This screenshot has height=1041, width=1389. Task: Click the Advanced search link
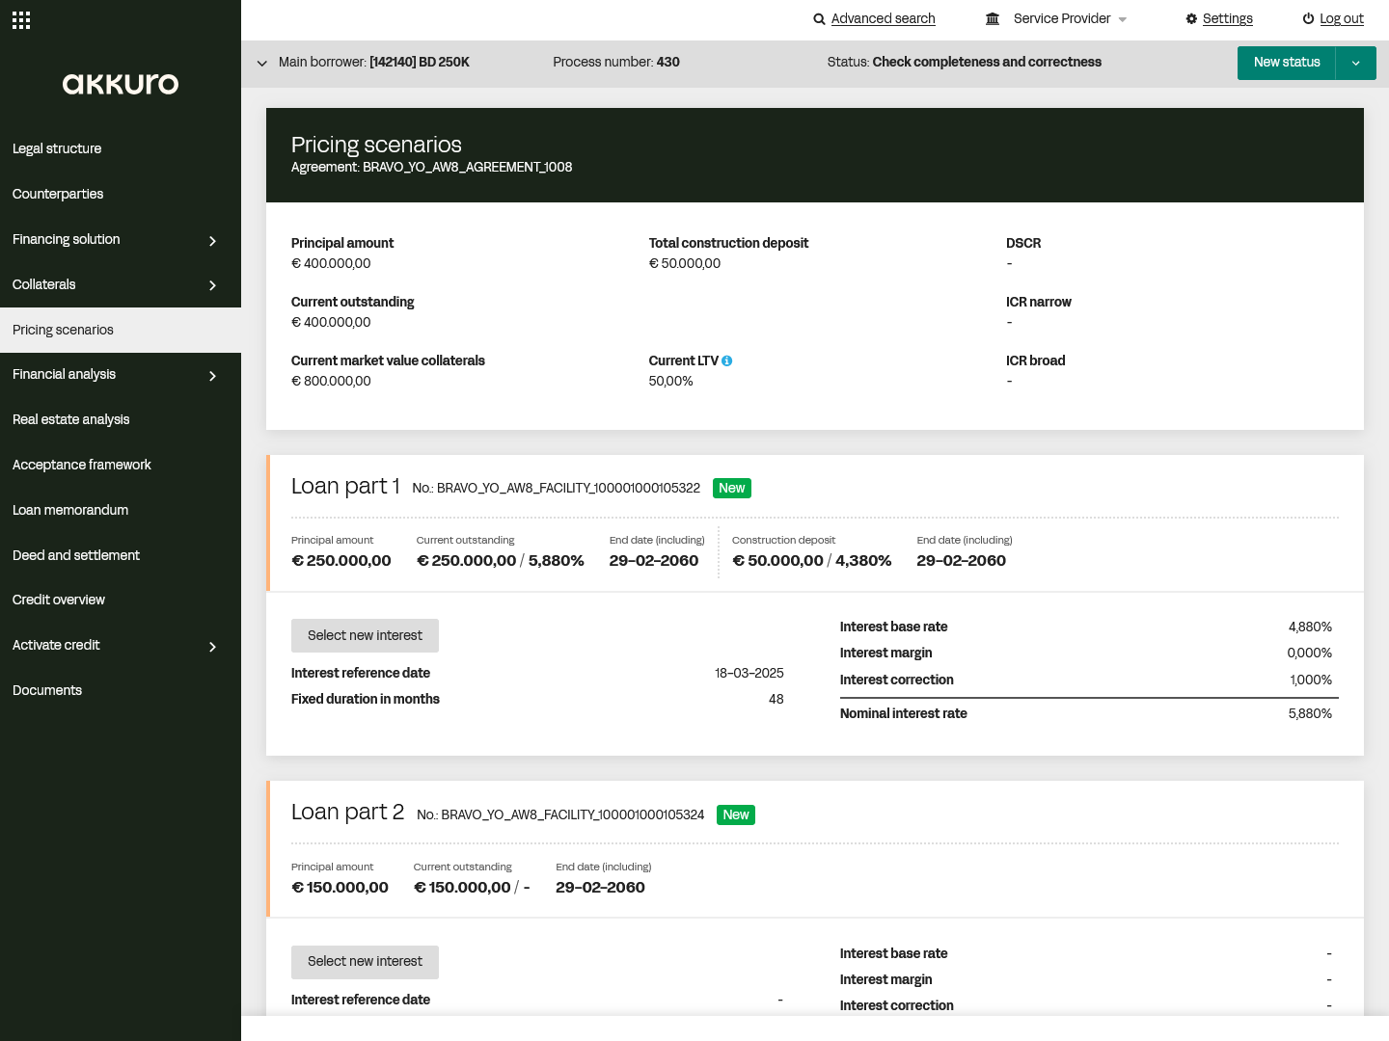(x=883, y=18)
